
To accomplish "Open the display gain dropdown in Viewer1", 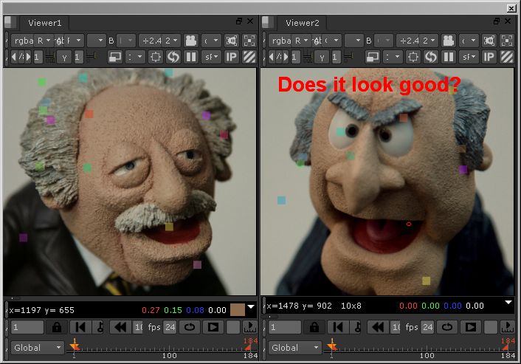I will tap(160, 41).
